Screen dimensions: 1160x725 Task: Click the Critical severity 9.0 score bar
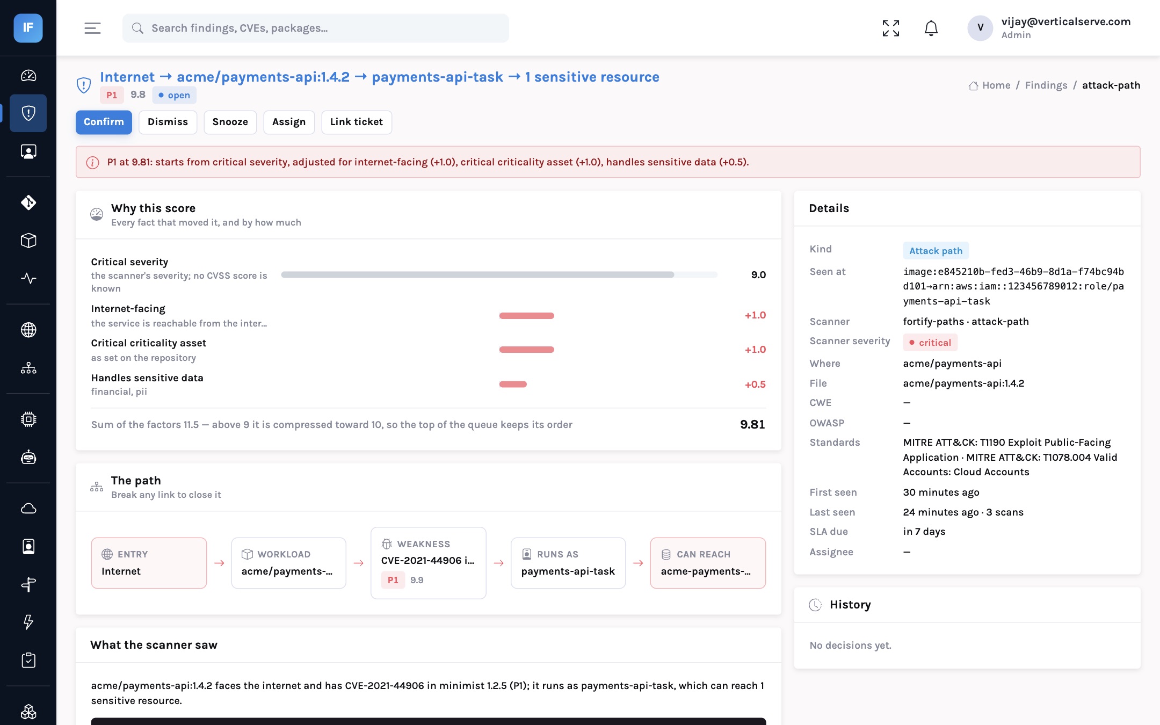pos(499,274)
